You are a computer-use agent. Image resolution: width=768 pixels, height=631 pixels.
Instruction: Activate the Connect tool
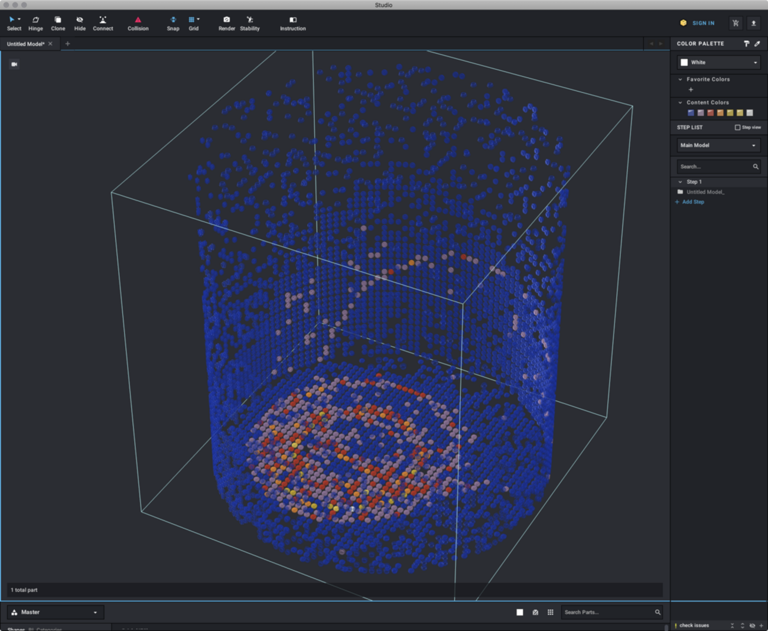click(x=103, y=23)
